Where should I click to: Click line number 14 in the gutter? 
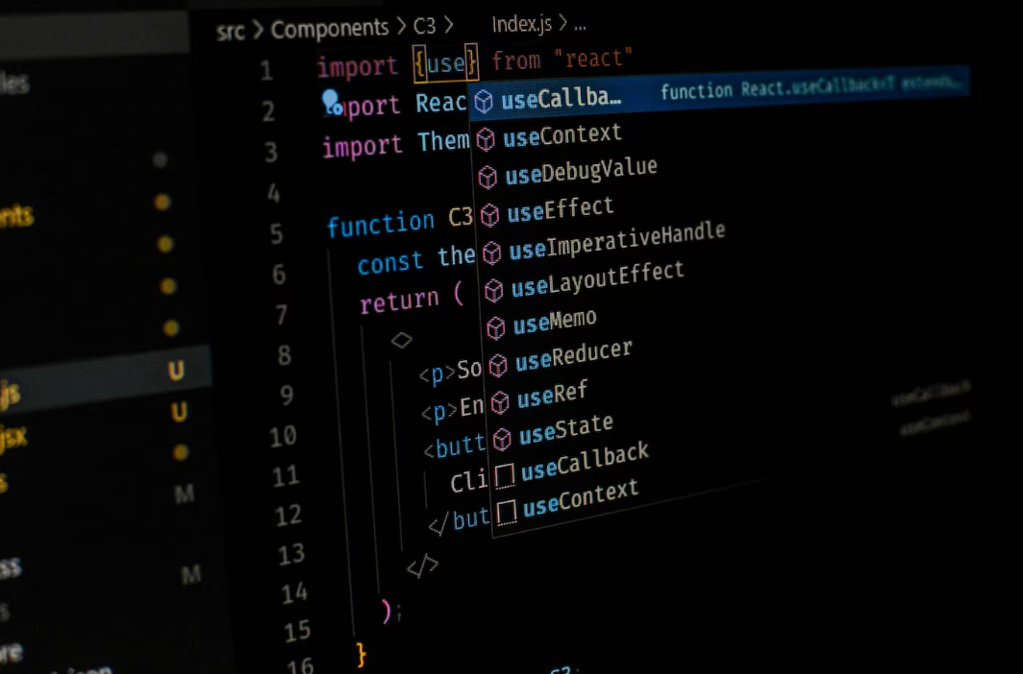pos(294,592)
